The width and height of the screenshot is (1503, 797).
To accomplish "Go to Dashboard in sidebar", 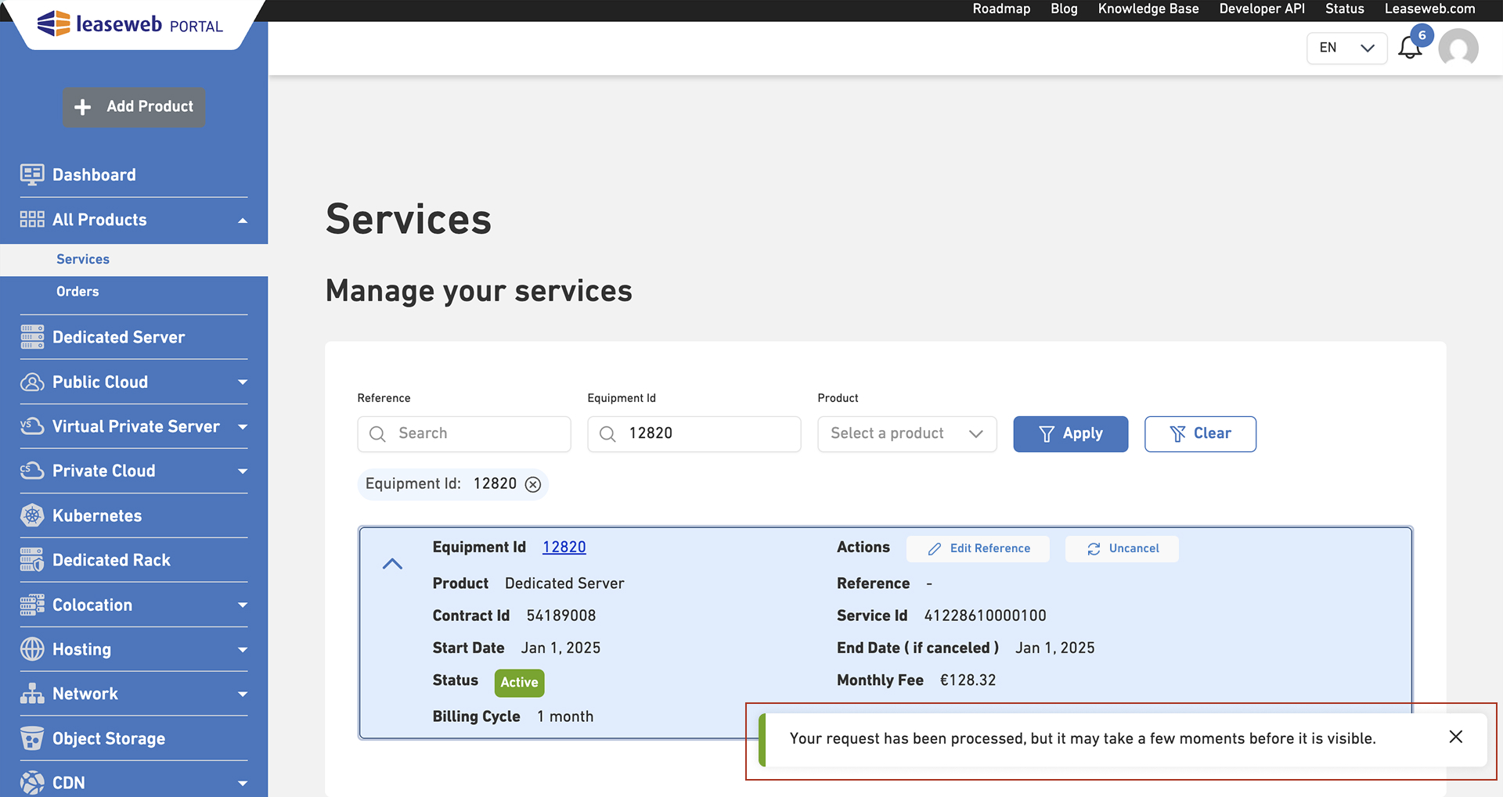I will pyautogui.click(x=94, y=175).
